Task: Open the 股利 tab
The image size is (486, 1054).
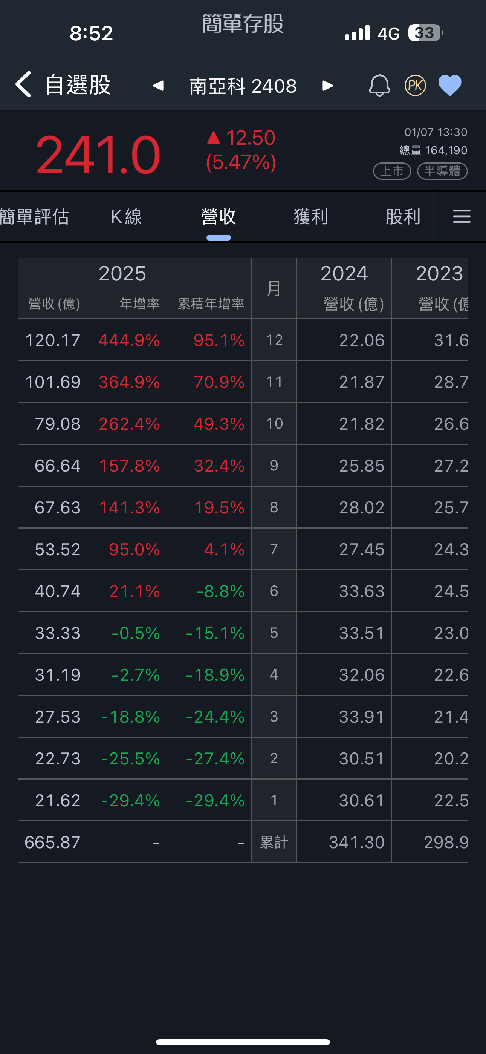Action: [x=402, y=216]
